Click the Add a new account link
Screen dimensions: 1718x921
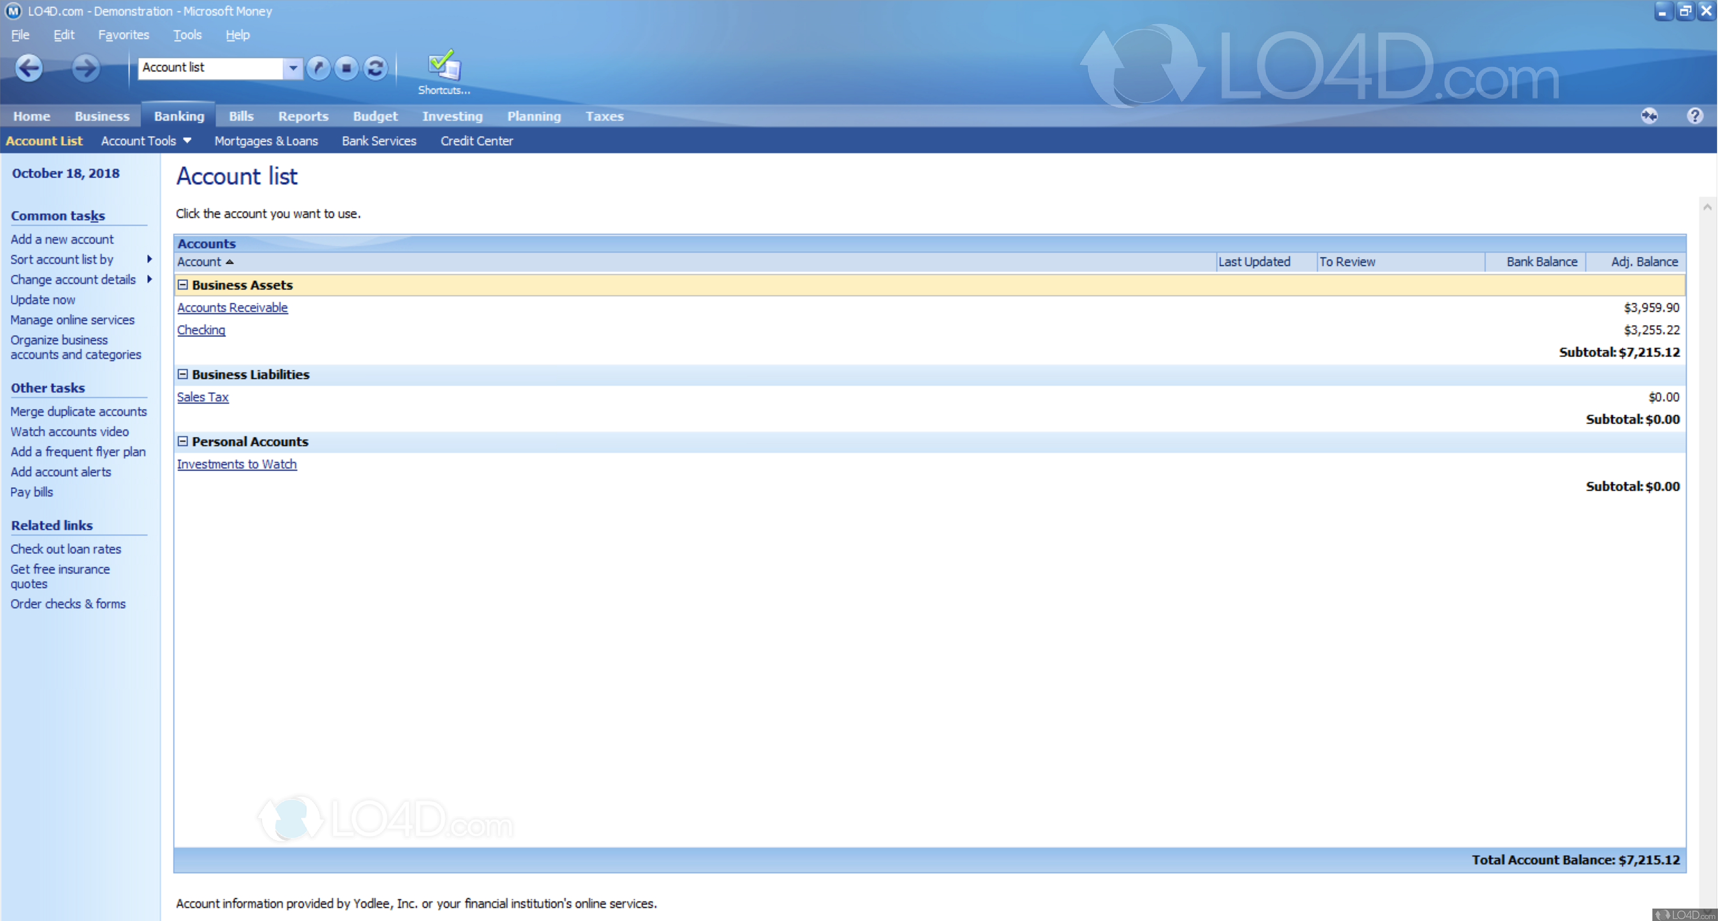pos(61,239)
